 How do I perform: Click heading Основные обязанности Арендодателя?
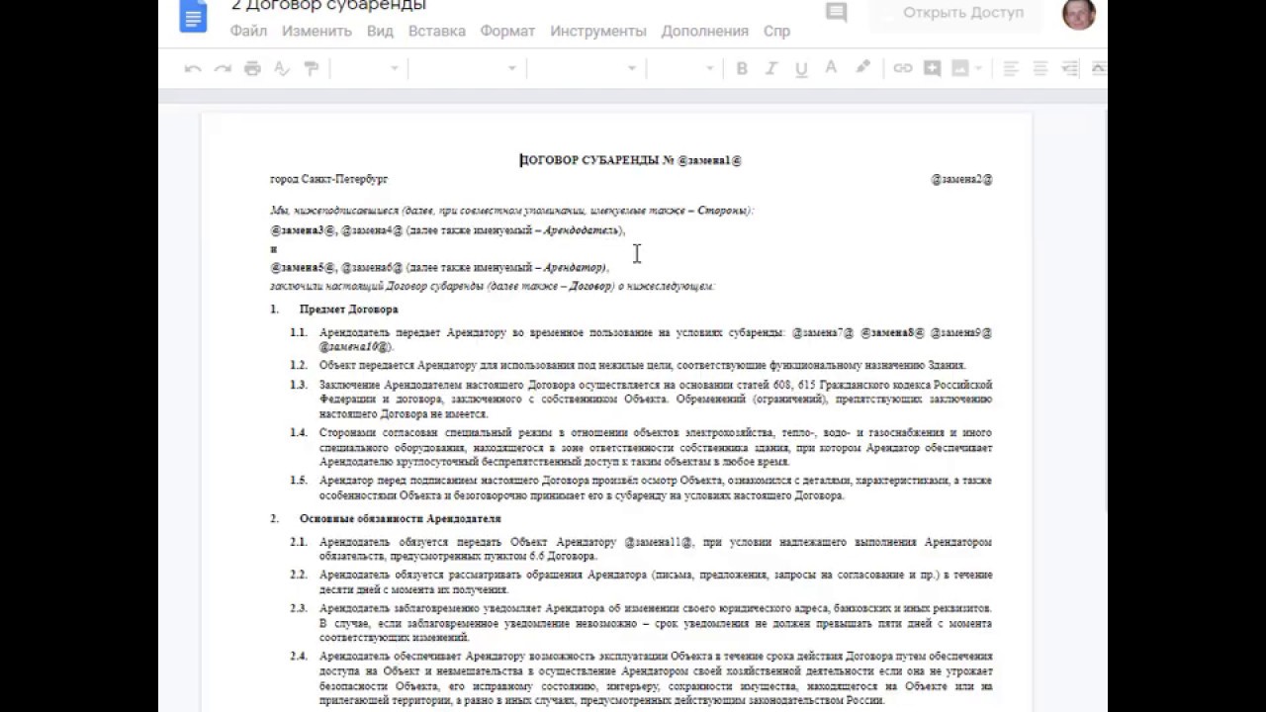click(401, 518)
